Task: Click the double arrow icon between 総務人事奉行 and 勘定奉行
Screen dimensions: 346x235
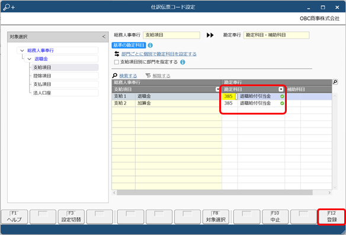Action: point(210,35)
